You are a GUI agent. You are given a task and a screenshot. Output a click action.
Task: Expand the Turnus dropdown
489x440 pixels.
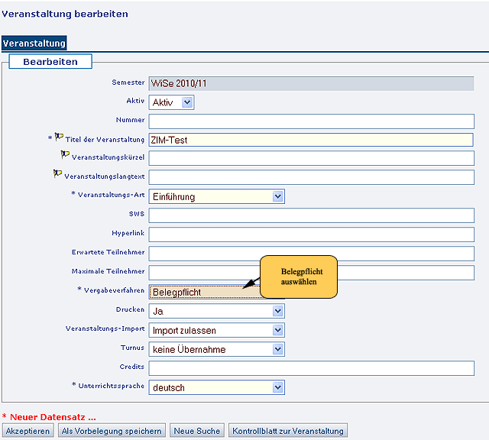pyautogui.click(x=217, y=349)
